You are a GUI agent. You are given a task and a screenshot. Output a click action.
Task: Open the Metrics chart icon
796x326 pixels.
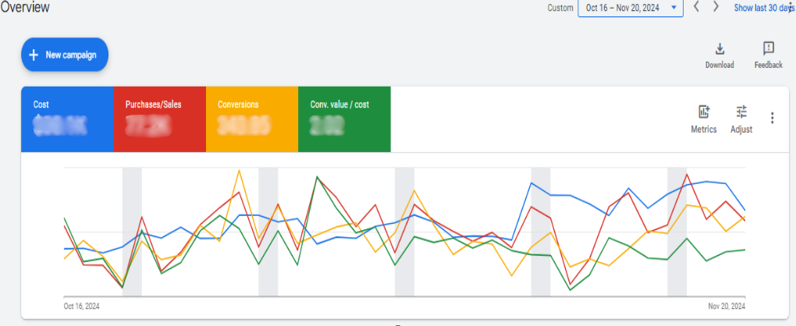click(x=704, y=112)
